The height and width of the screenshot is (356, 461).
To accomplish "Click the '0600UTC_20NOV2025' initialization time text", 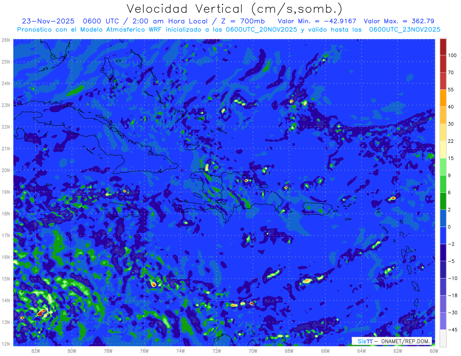I will 261,30.
